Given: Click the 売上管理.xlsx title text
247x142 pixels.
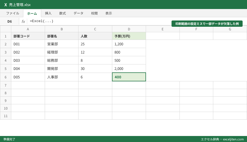Looking at the screenshot, I should [x=20, y=5].
